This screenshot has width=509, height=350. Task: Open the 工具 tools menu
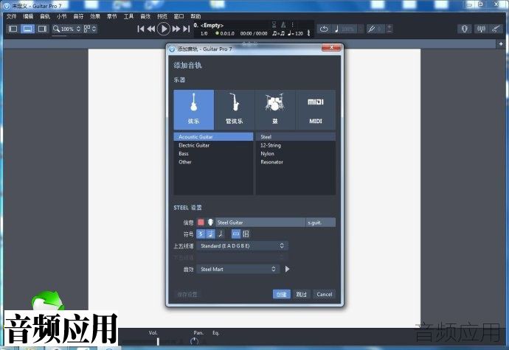128,16
